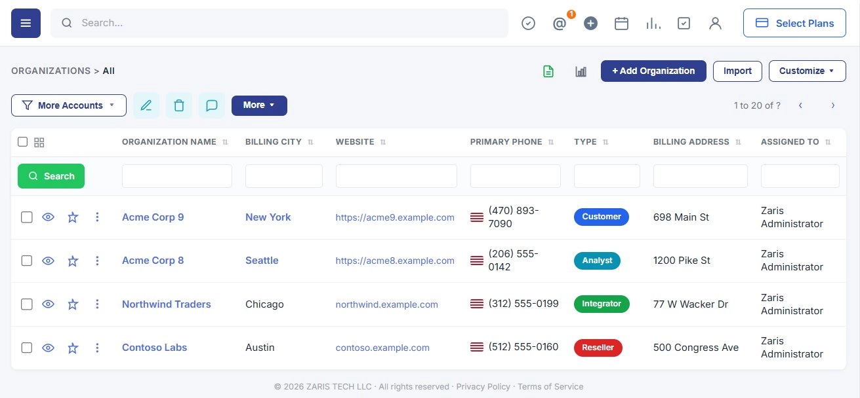Open the Acme Corp 9 organization link
This screenshot has height=398, width=860.
[153, 217]
